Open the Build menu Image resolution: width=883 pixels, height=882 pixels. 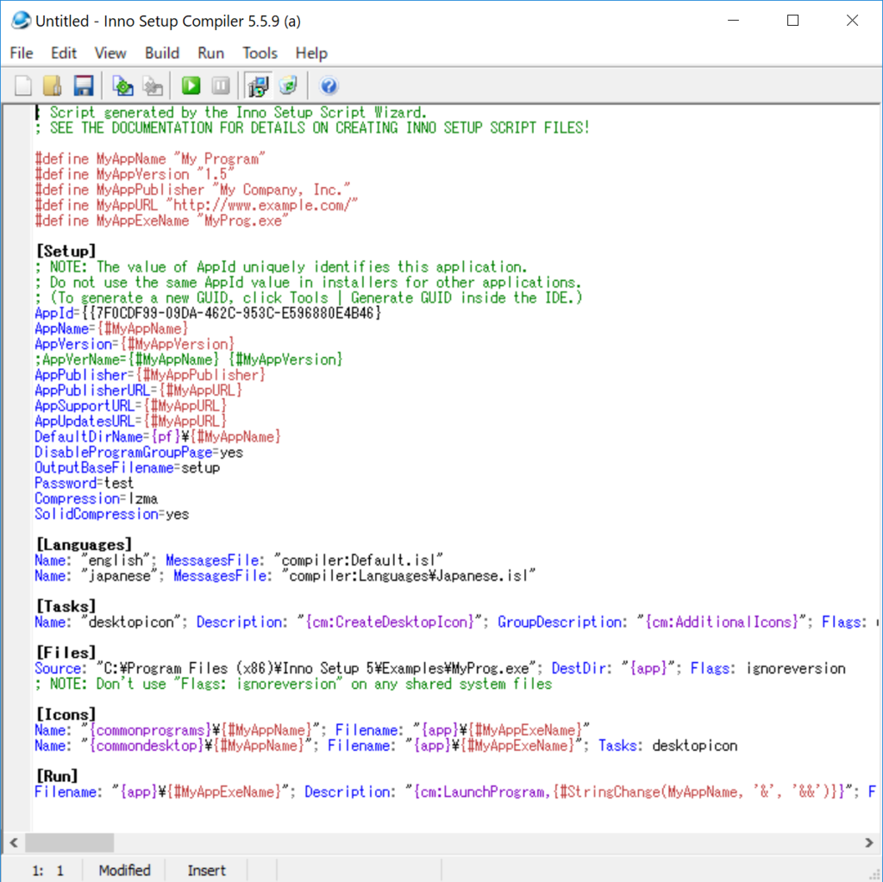click(x=162, y=53)
